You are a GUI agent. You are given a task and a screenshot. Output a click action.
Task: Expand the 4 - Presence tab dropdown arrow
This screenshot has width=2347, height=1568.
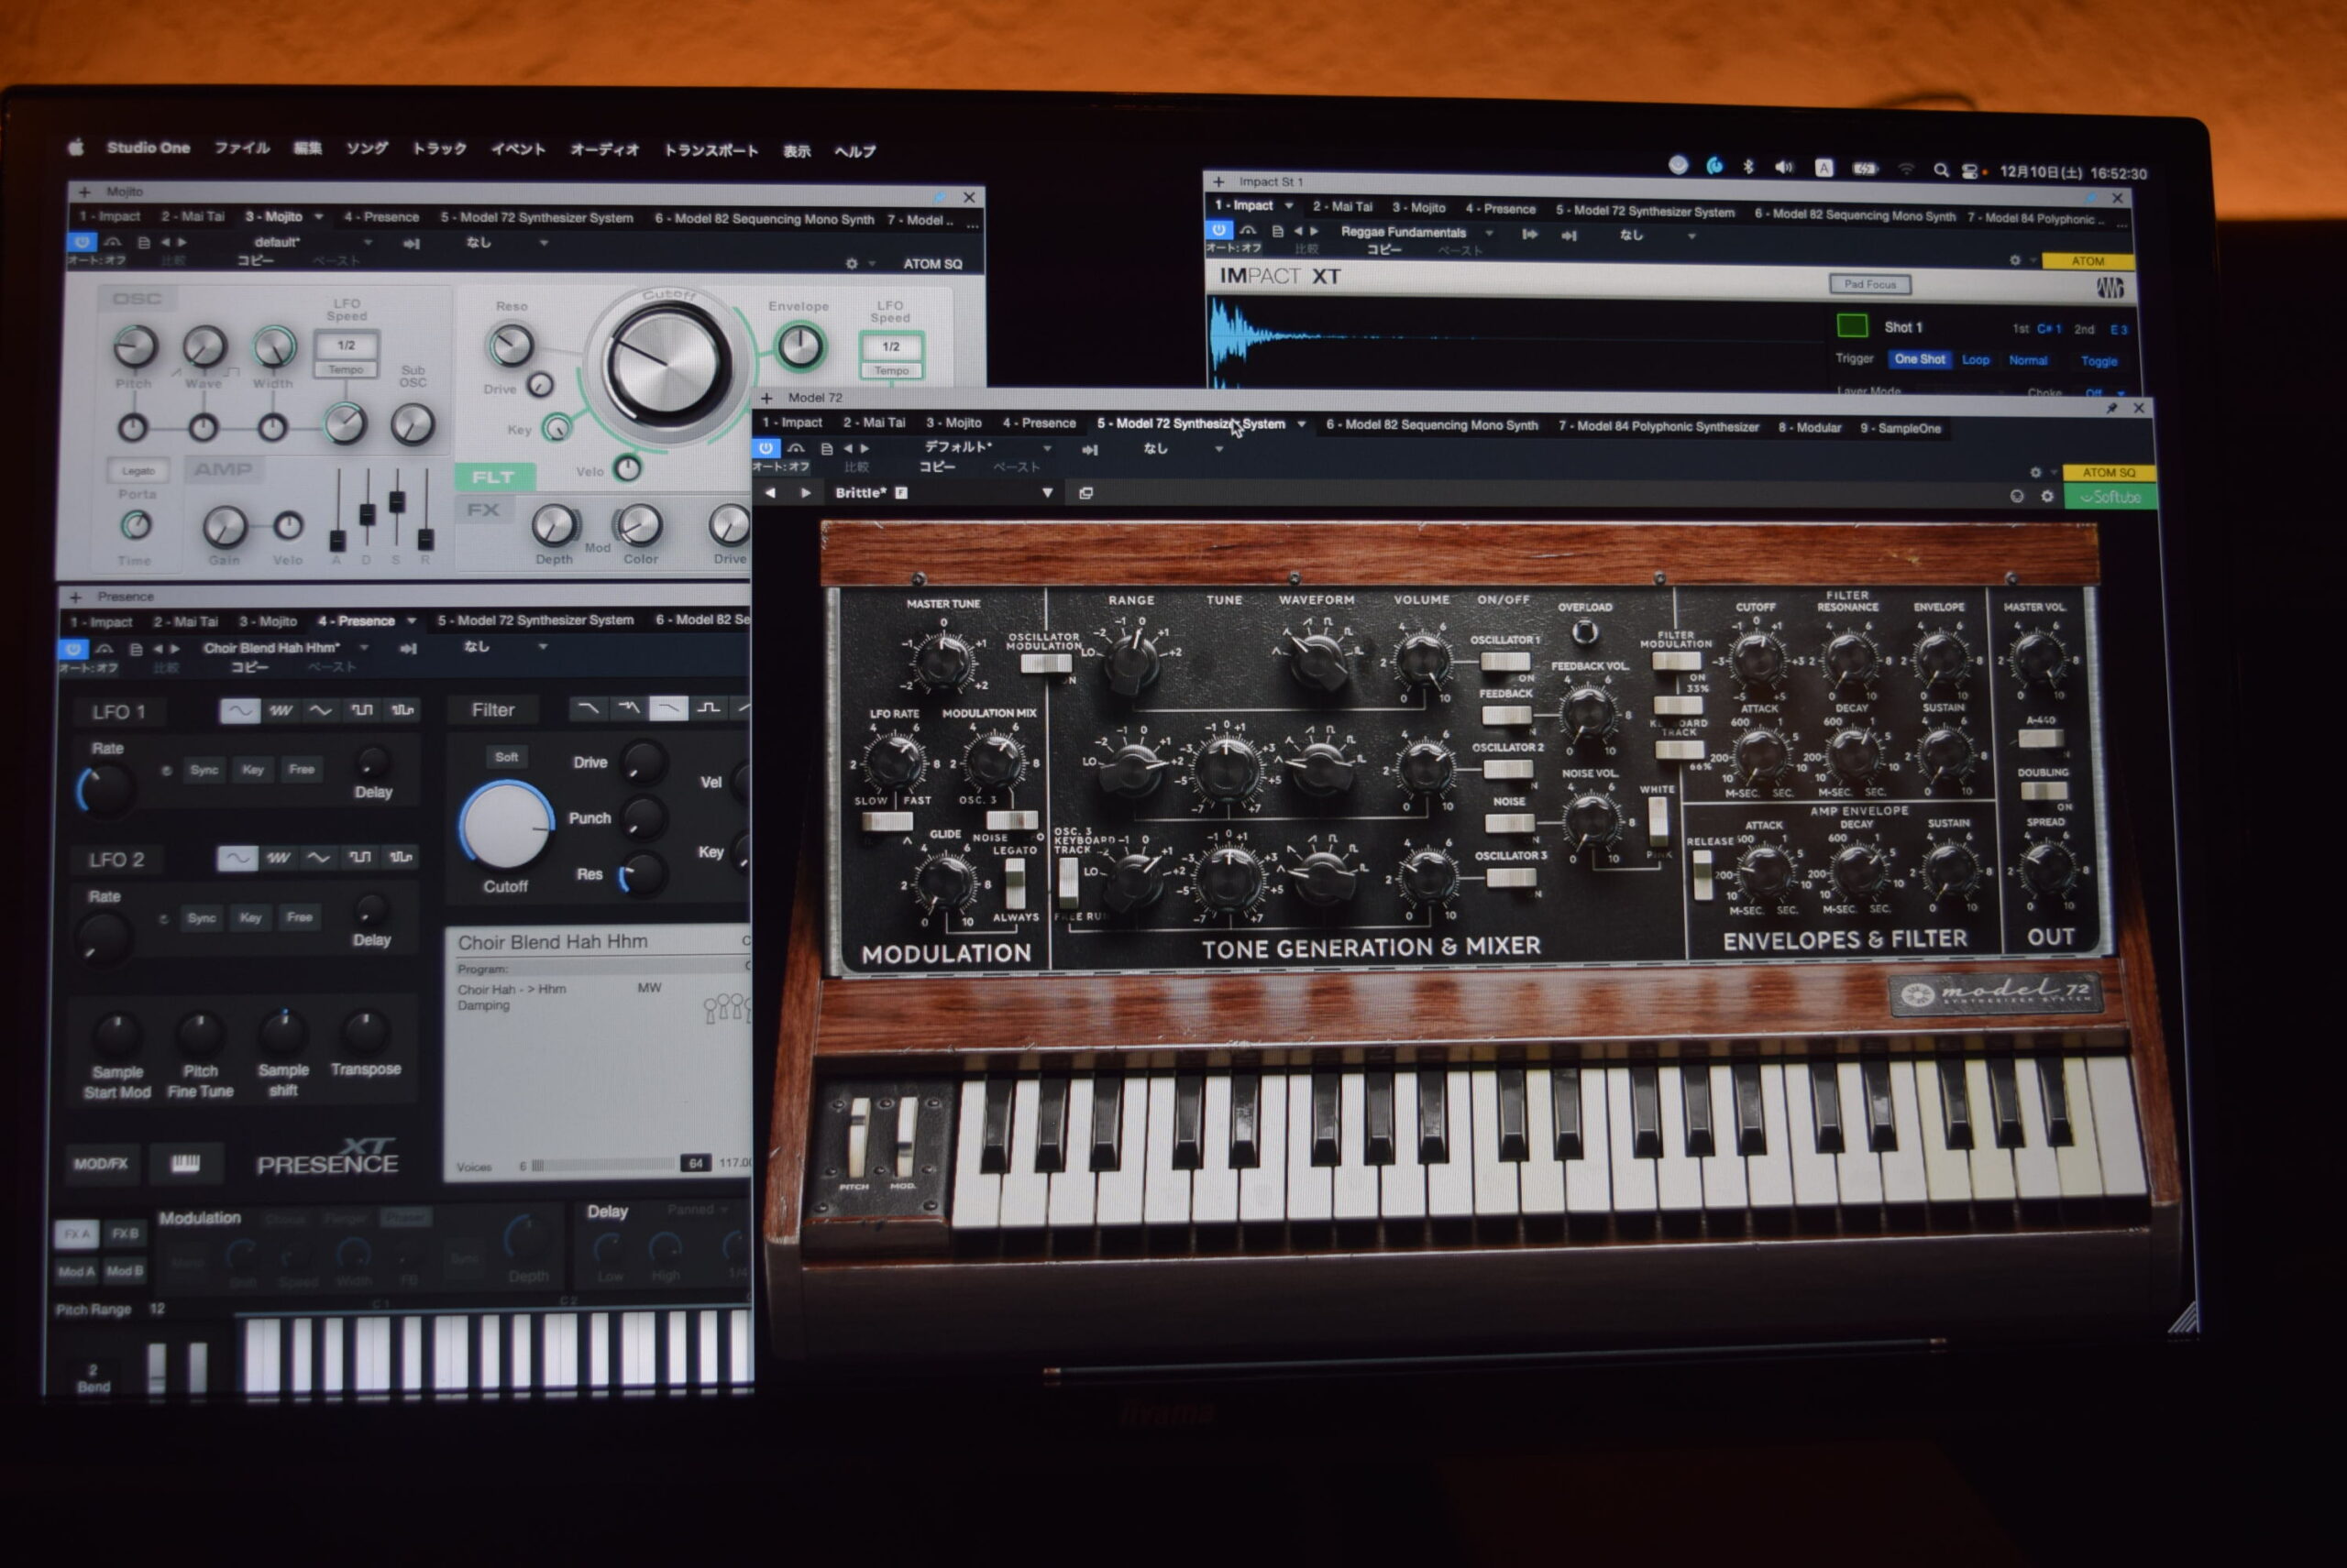point(411,621)
